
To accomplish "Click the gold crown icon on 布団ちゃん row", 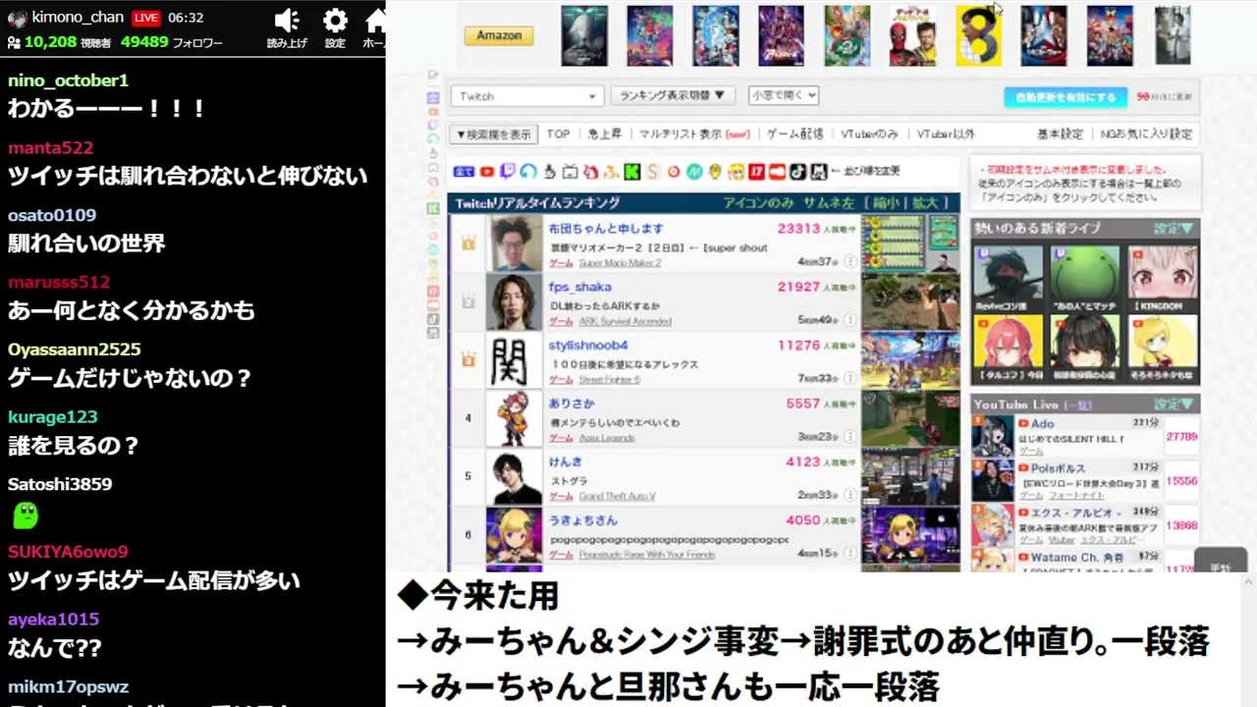I will click(468, 243).
